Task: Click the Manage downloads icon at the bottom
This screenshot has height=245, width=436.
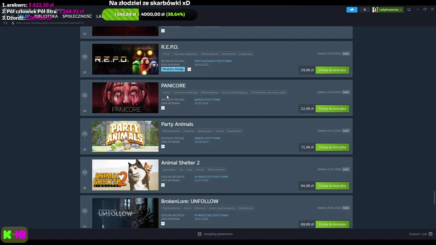Action: [200, 234]
